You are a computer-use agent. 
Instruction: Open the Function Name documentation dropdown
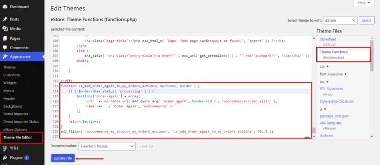(107, 146)
